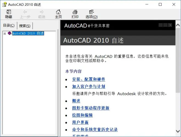Click the Hide (隐藏) toolbar icon

pos(9,12)
